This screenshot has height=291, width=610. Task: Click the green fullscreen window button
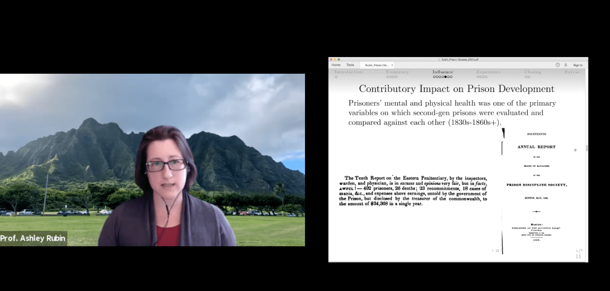point(338,60)
